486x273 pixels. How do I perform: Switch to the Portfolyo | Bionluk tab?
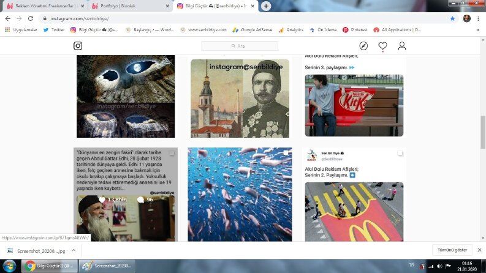[x=130, y=6]
